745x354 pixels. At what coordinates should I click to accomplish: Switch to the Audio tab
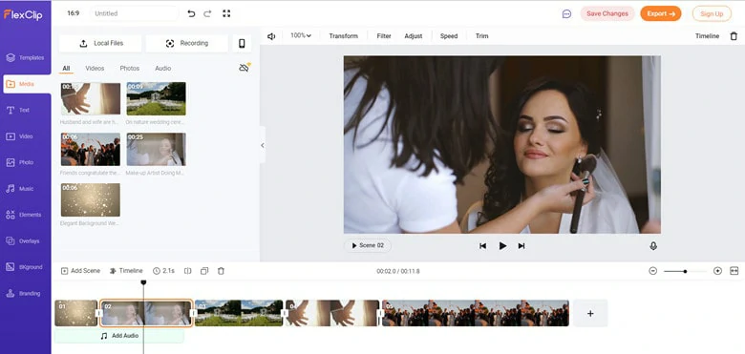(x=163, y=69)
